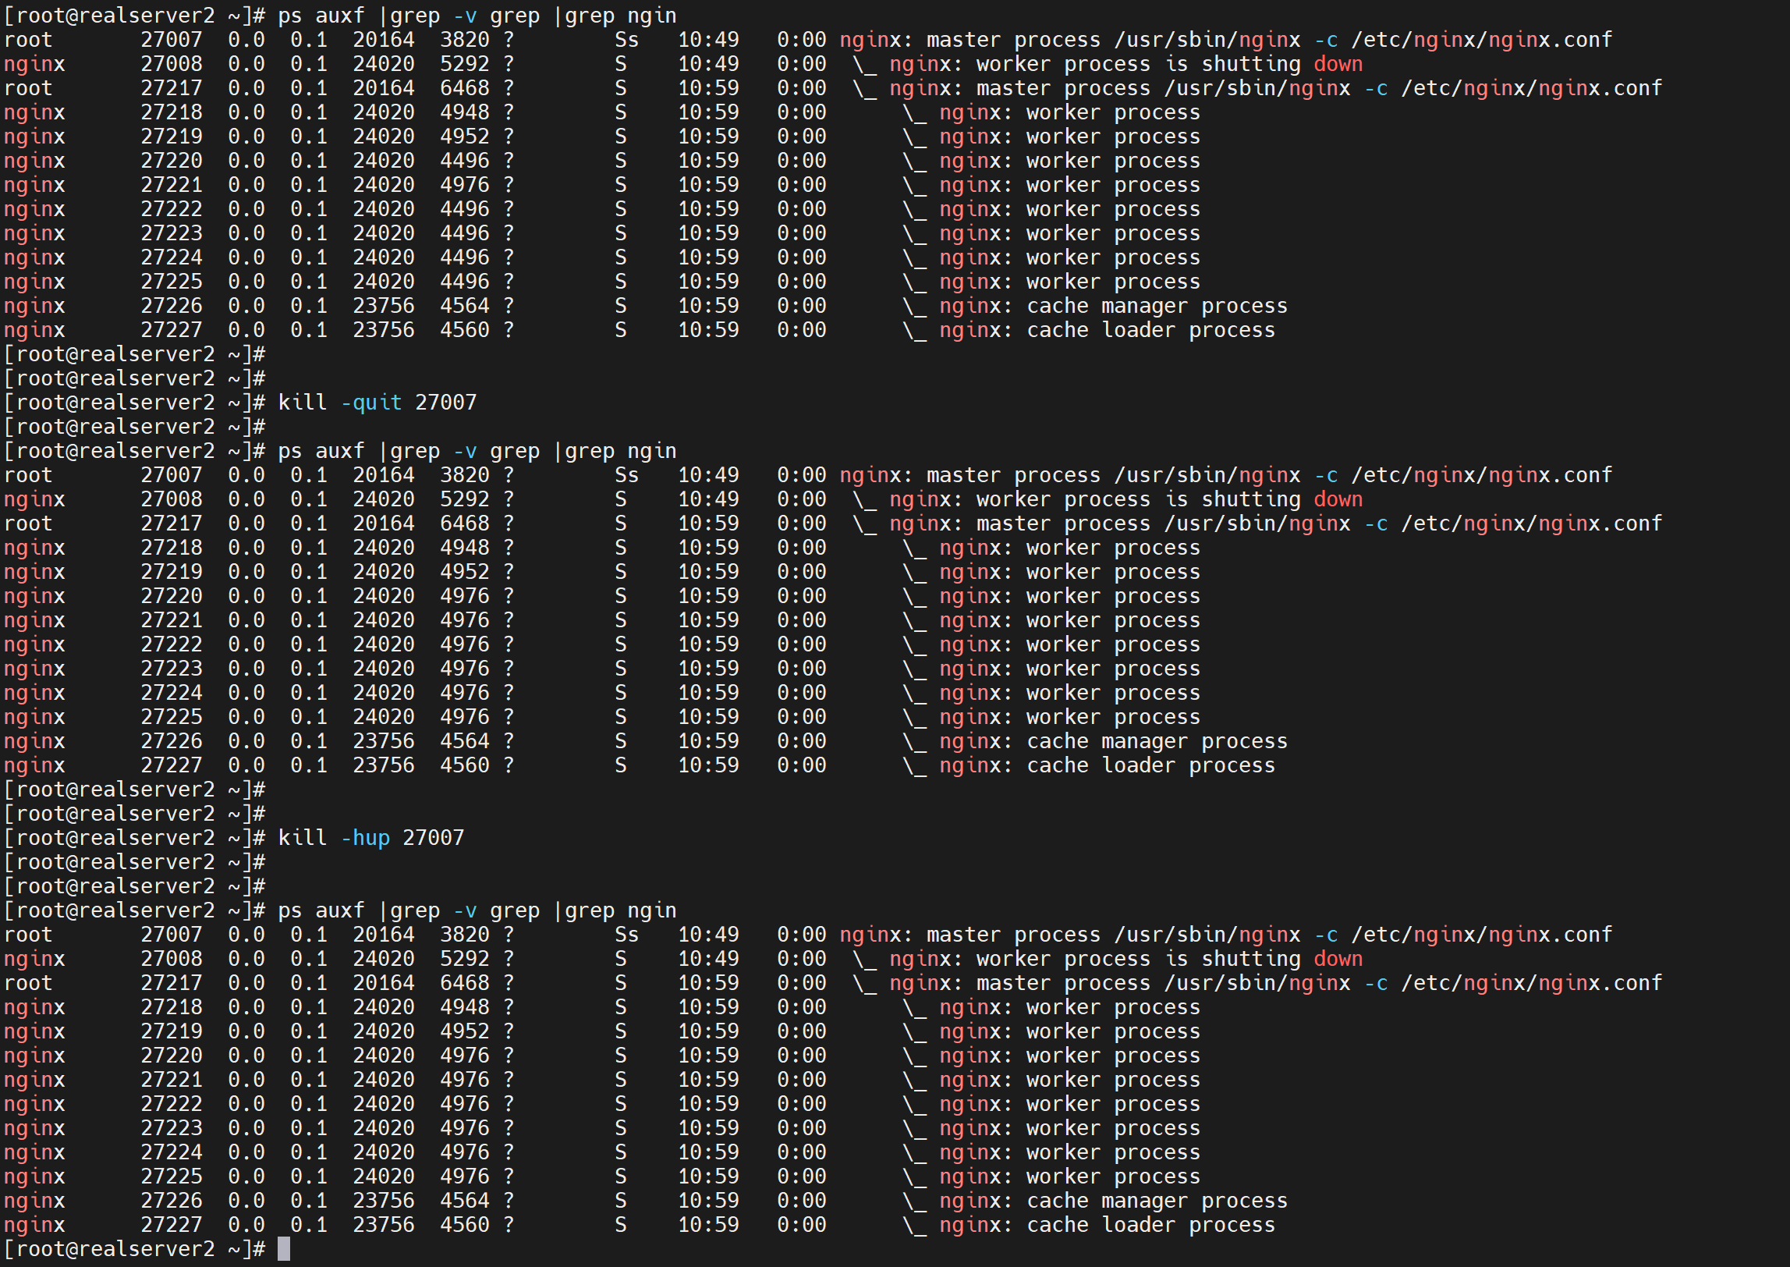The image size is (1790, 1267).
Task: Click '/etc/nginx/nginx.conf' in the very first output row
Action: (1481, 40)
